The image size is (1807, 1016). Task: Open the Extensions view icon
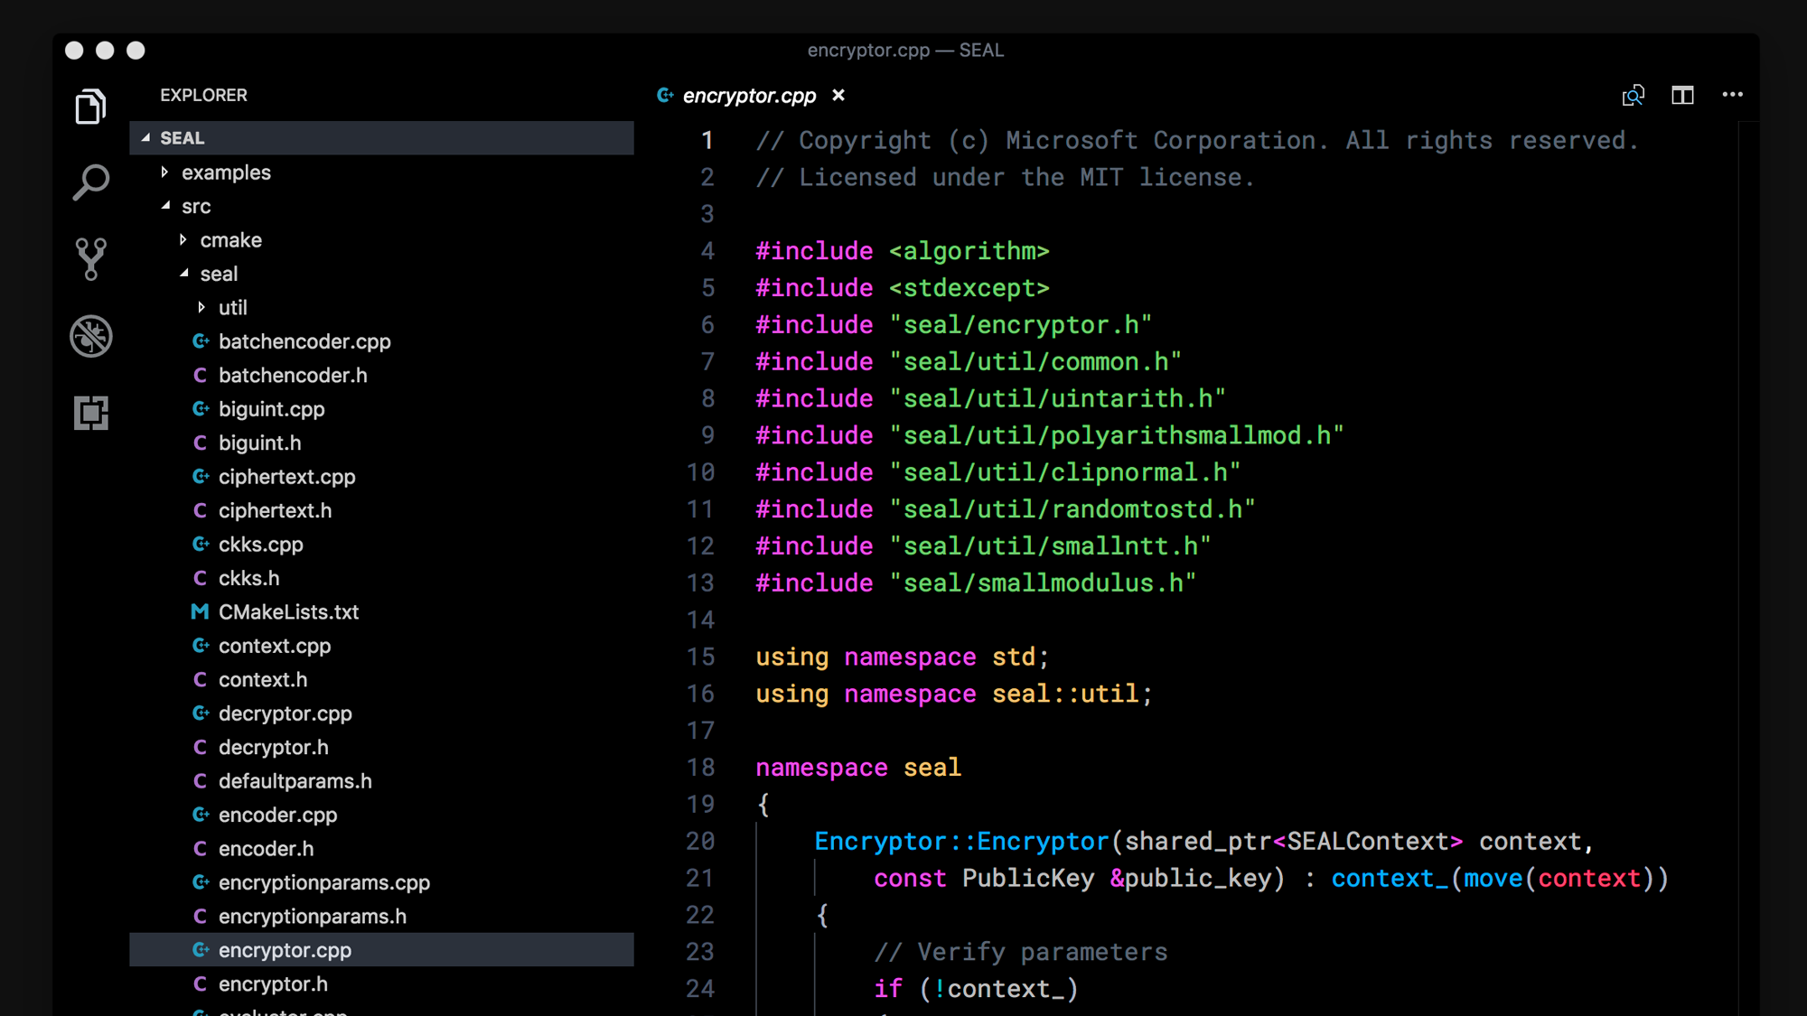coord(90,413)
